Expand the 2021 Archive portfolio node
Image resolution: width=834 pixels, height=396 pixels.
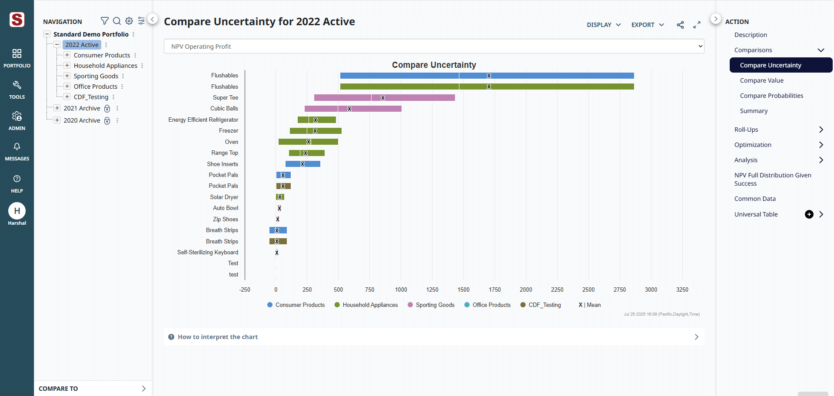tap(57, 108)
